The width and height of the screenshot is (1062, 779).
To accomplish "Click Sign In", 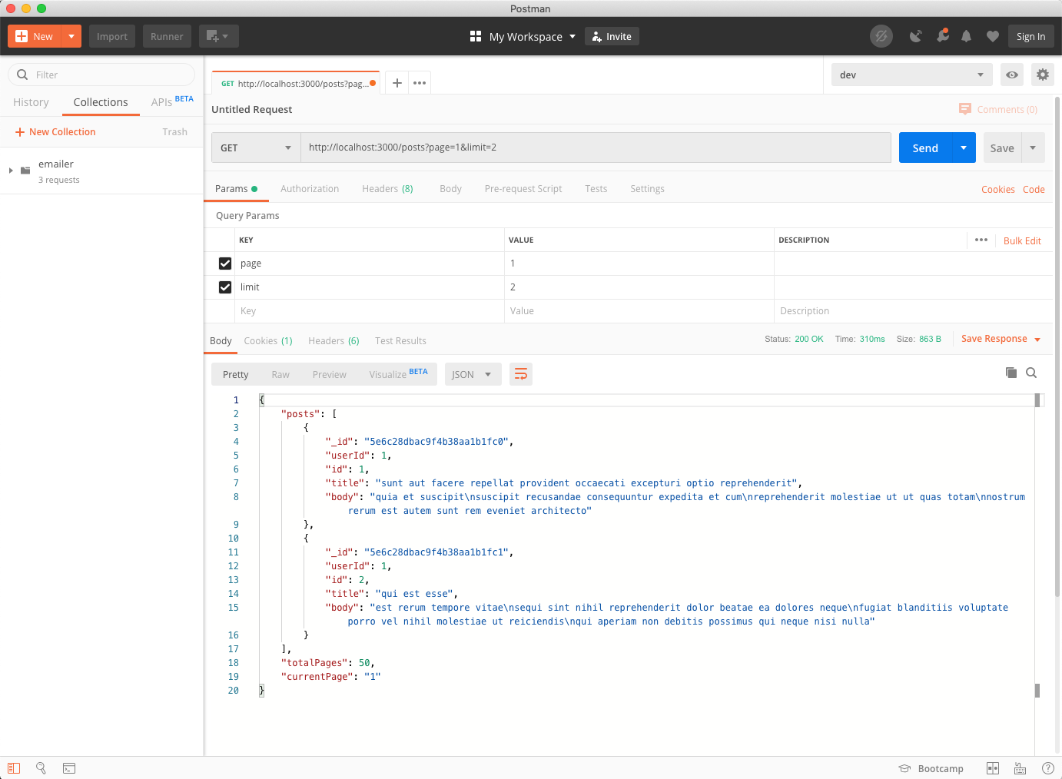I will click(x=1030, y=36).
